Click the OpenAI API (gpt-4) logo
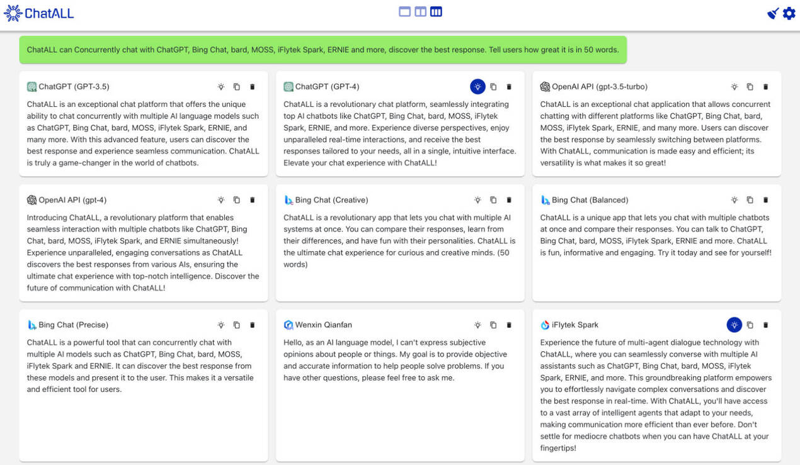Screen dimensions: 800x465 (31, 200)
